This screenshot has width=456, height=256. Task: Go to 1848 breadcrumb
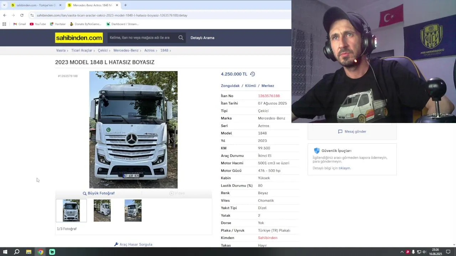(164, 50)
